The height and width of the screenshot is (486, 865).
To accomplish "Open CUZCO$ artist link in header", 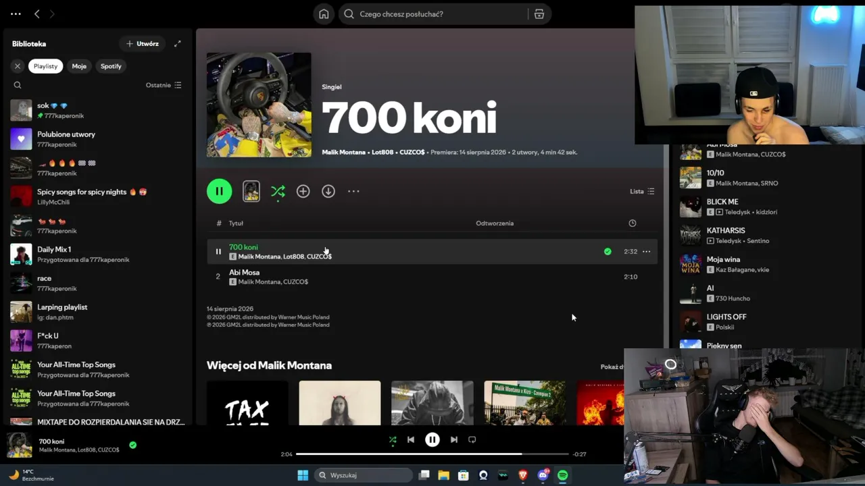I will point(412,153).
